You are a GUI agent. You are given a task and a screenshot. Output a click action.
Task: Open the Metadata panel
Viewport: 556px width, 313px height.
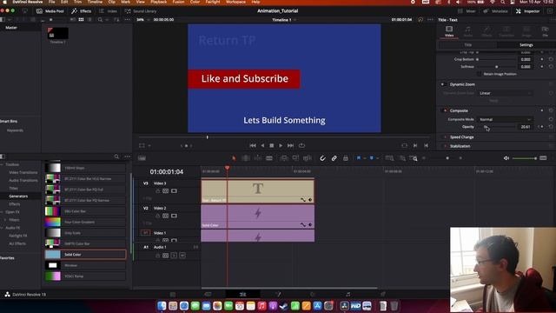pyautogui.click(x=496, y=11)
